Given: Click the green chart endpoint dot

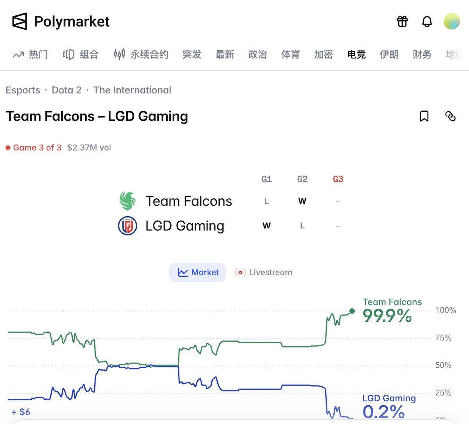Looking at the screenshot, I should (352, 311).
